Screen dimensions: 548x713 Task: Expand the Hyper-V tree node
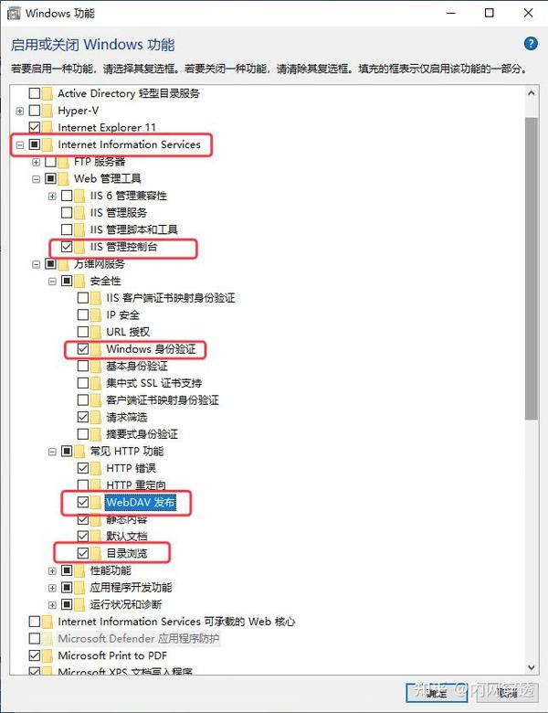tap(19, 111)
